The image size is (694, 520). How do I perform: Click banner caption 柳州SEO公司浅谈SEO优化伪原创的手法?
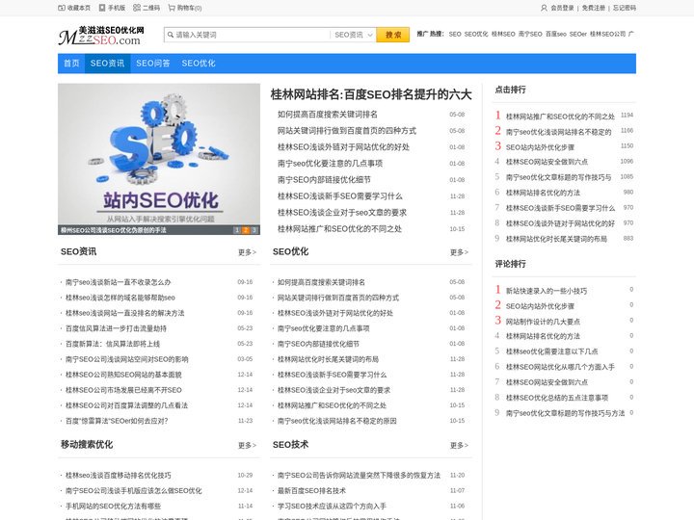point(114,230)
